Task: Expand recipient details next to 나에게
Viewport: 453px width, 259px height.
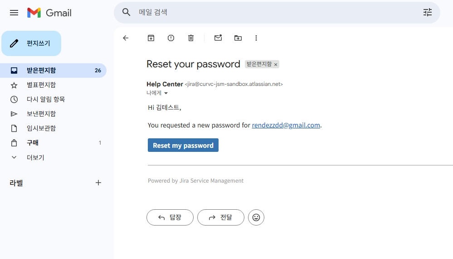Action: 166,93
